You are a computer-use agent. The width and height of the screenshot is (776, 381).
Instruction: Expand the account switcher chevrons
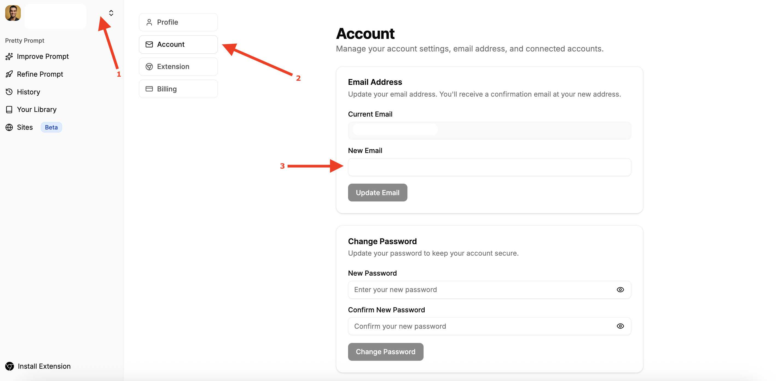(111, 13)
